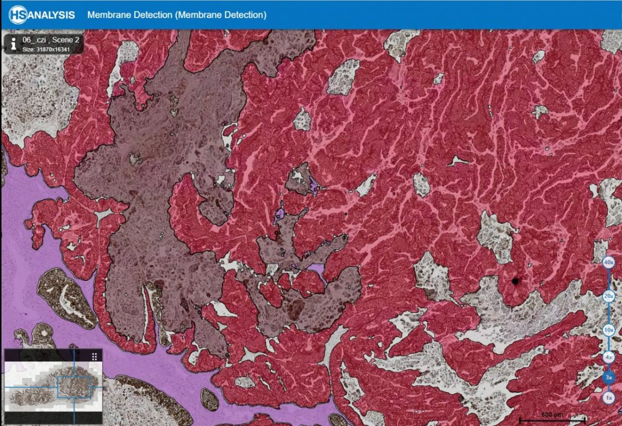This screenshot has width=622, height=426.
Task: Click the black dot artifact on tissue
Action: [515, 281]
